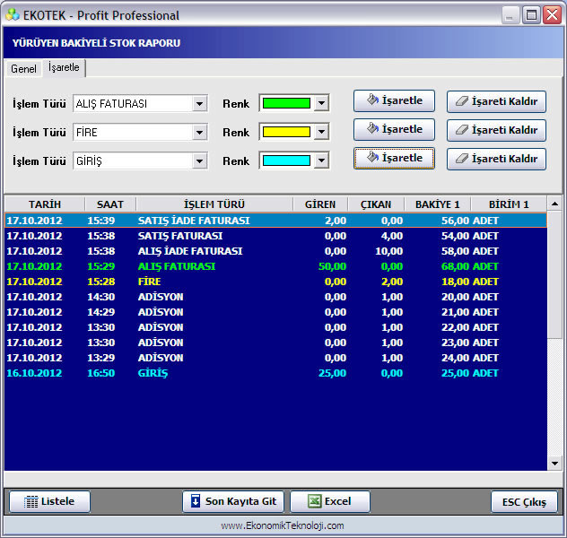567x538 pixels.
Task: Click the 50,00 GİREN value
Action: tap(332, 266)
